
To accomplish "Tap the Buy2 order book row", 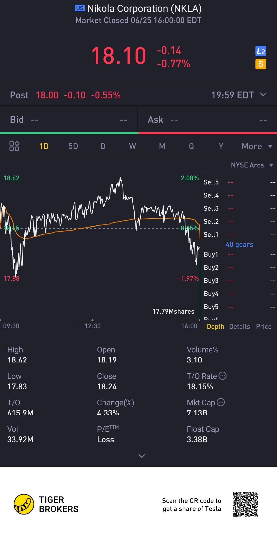I will click(240, 267).
